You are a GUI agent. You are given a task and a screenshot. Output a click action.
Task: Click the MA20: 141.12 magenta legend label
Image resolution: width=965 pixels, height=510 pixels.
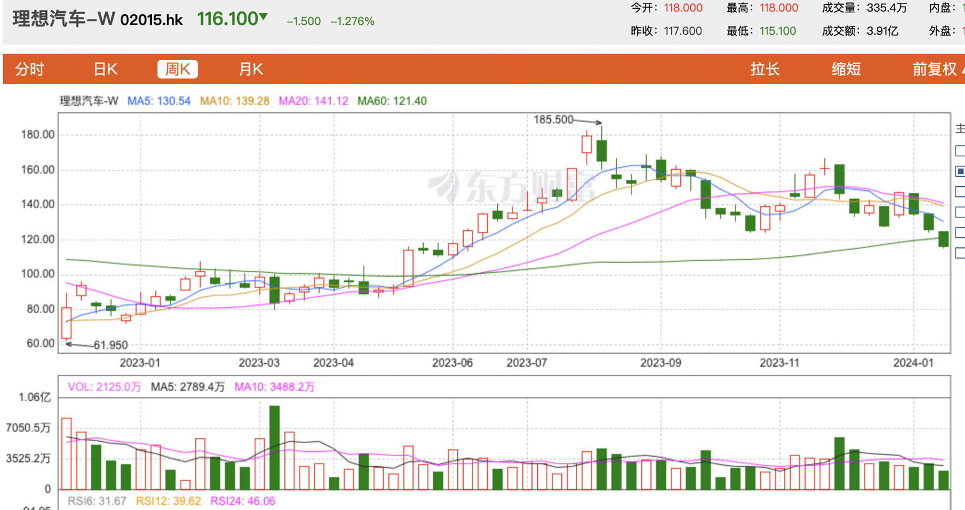click(x=313, y=101)
